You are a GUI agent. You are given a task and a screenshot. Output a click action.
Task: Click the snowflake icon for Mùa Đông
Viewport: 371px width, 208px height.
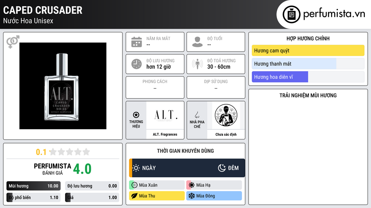tap(192, 196)
